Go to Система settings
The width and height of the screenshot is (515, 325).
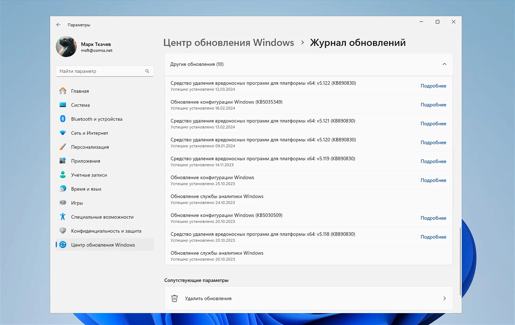(105, 105)
